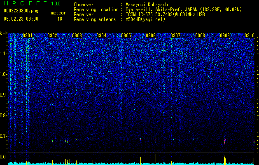Click the 0909 time marker
The image size is (259, 165).
225,35
